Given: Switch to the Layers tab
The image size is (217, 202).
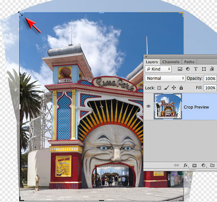Looking at the screenshot, I should (152, 62).
